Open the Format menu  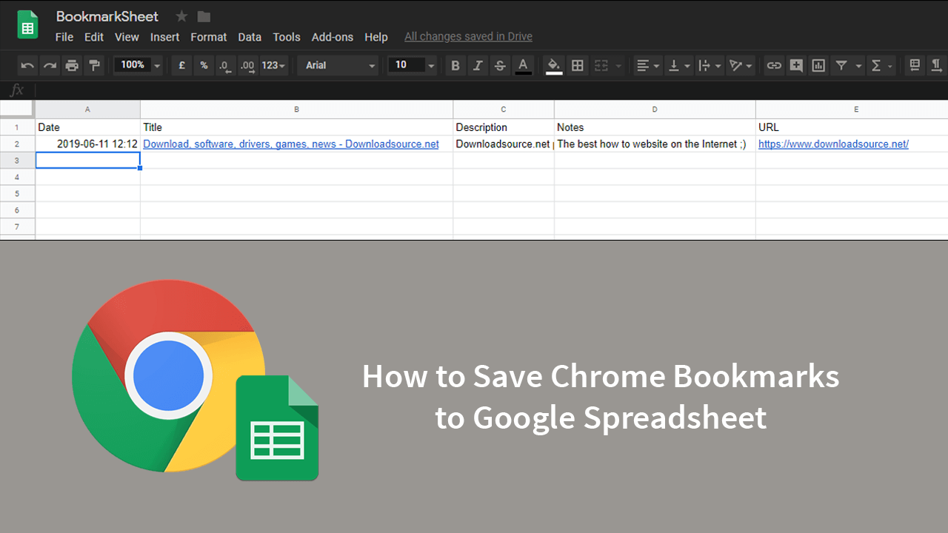pyautogui.click(x=209, y=37)
